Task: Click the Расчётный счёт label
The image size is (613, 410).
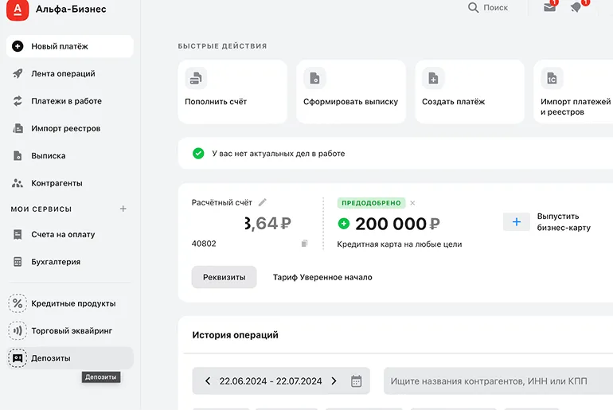Action: pos(221,202)
